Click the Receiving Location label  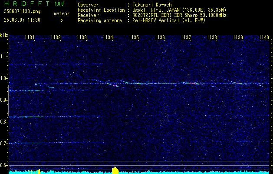pos(101,10)
